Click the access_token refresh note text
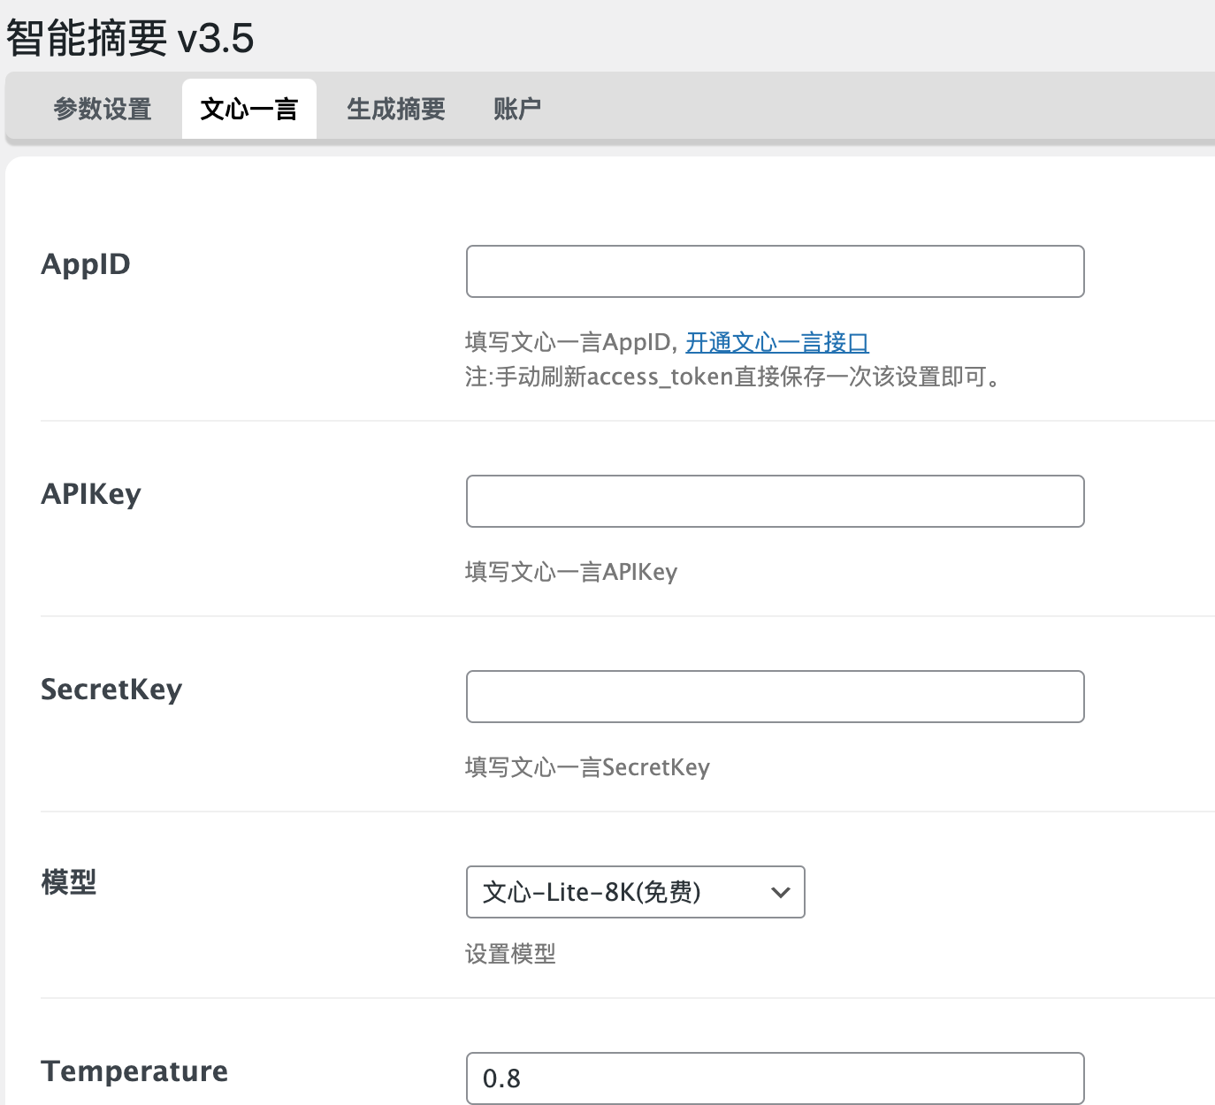This screenshot has width=1215, height=1105. 735,376
